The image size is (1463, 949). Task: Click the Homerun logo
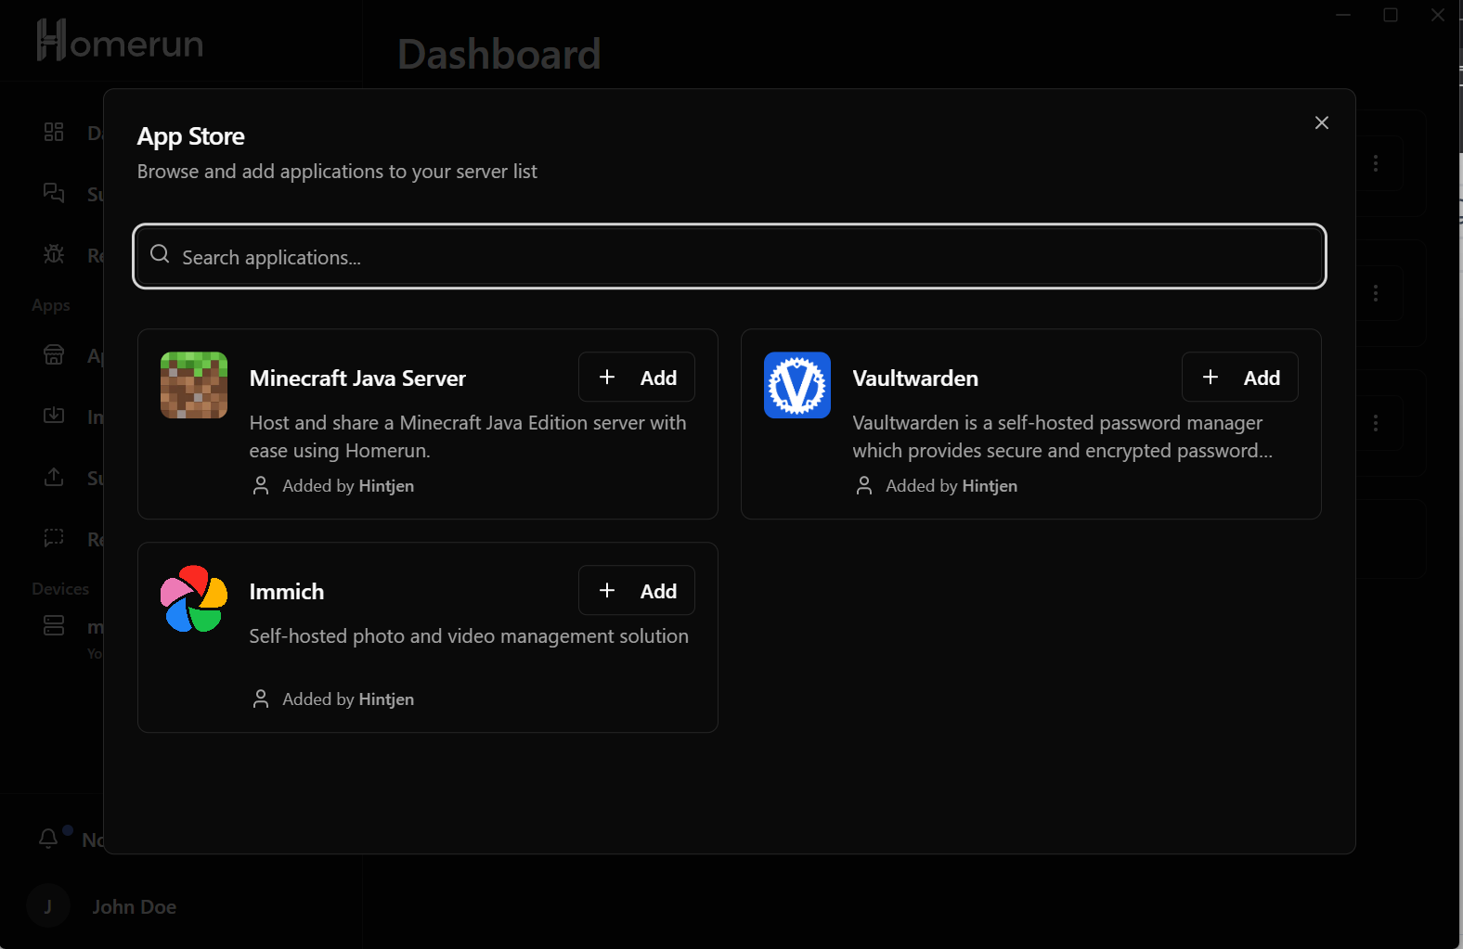pos(120,42)
